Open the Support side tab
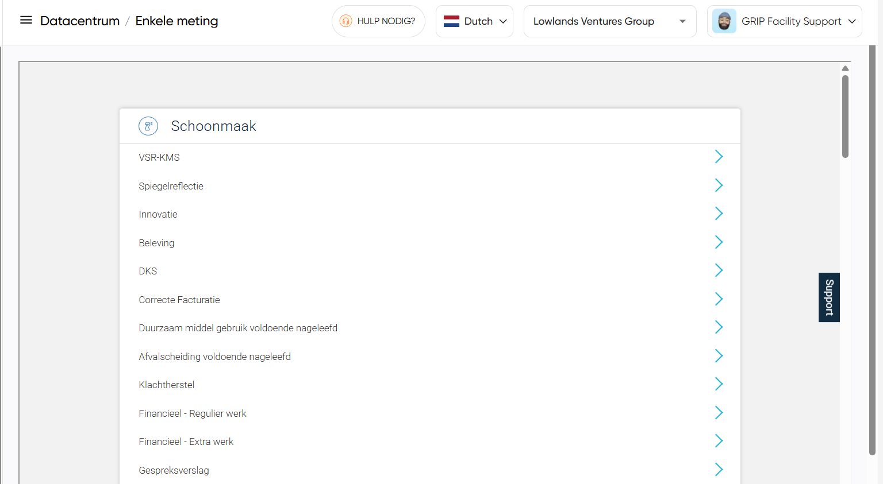The height and width of the screenshot is (484, 883). [829, 297]
